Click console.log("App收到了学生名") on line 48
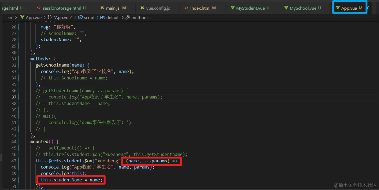 click(x=98, y=167)
